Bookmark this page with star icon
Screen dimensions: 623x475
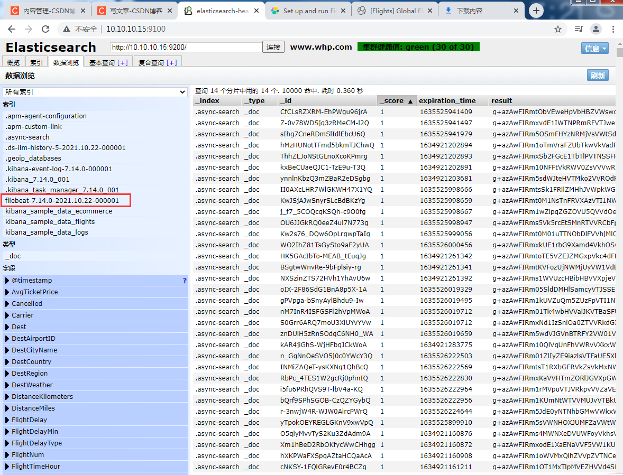pyautogui.click(x=558, y=29)
